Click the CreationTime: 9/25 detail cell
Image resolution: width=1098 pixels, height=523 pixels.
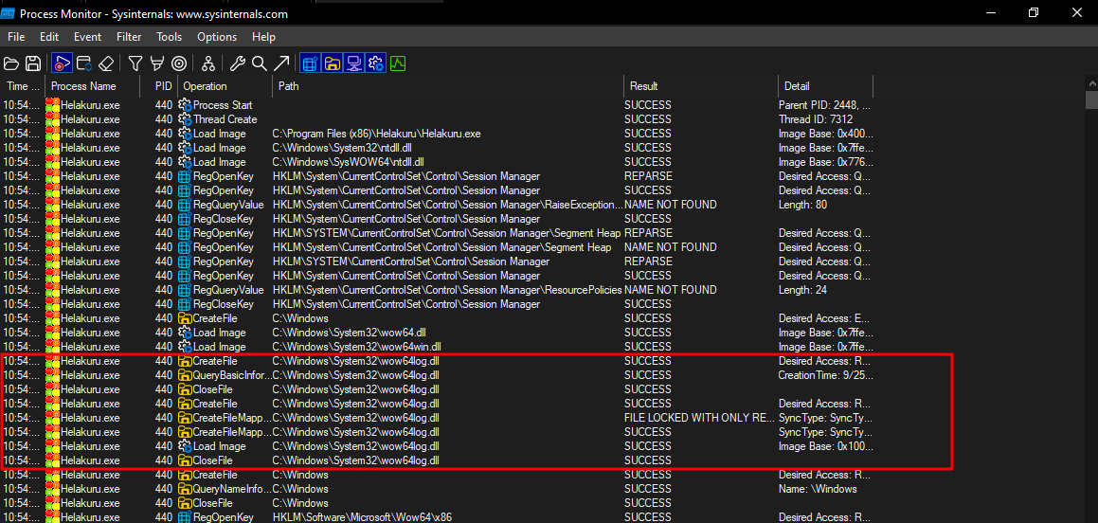(x=825, y=375)
